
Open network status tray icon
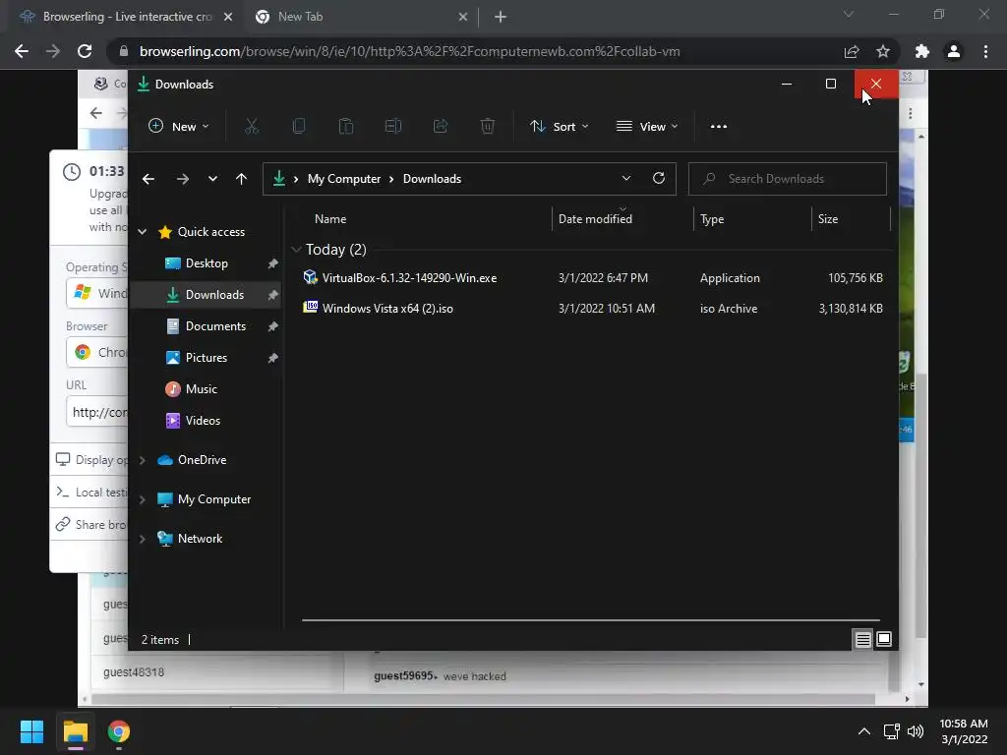click(891, 731)
